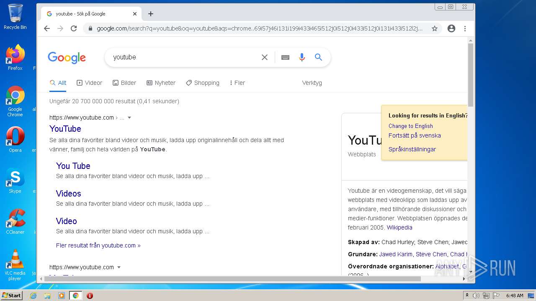Open the 'You Tube' sitelink
This screenshot has width=536, height=301.
73,166
